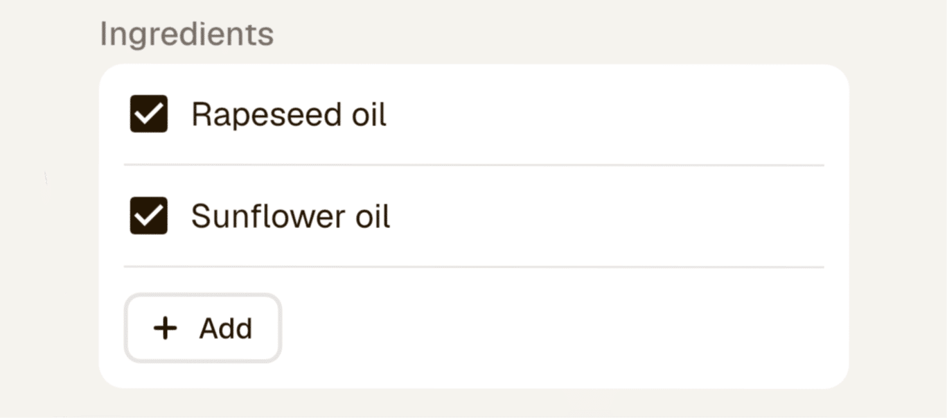Screen dimensions: 947x418
Task: Select the Sunflower oil label text
Action: (291, 216)
